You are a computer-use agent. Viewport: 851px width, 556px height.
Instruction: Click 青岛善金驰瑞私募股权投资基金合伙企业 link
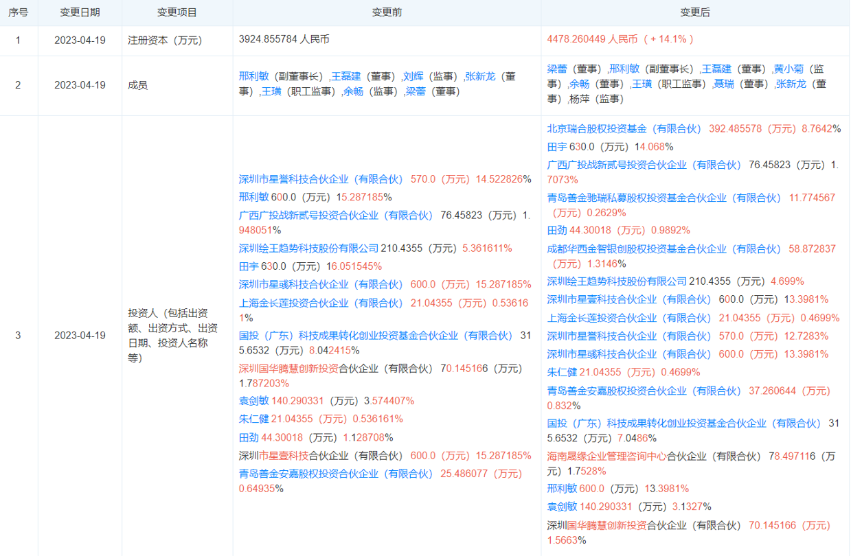(x=664, y=198)
